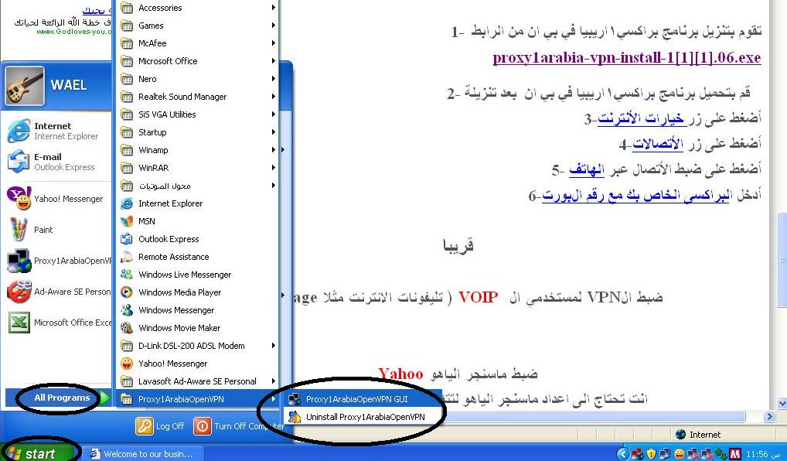Open the محول الصوتيات program folder
The image size is (787, 461).
tap(198, 186)
